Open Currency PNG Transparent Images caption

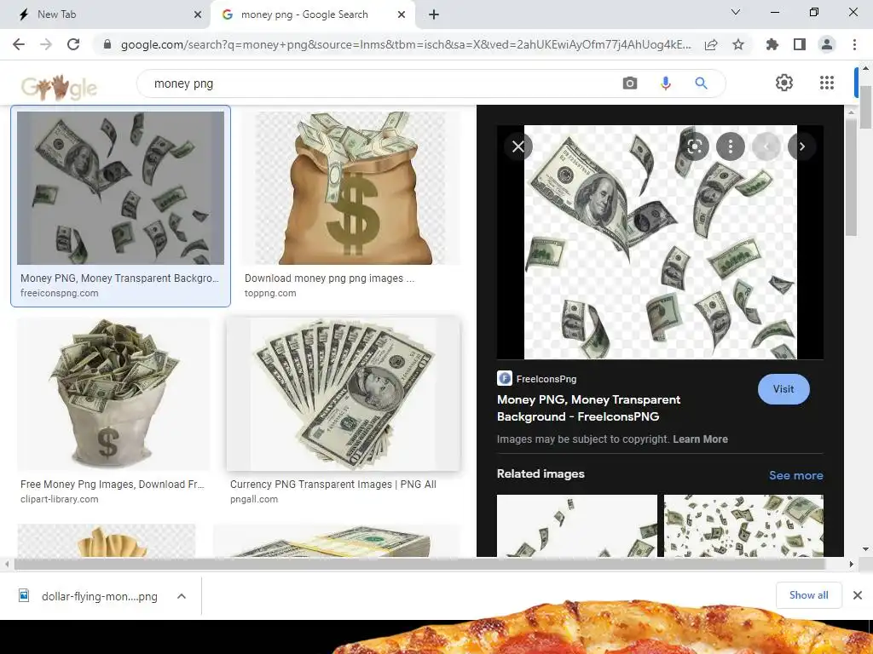pyautogui.click(x=333, y=485)
